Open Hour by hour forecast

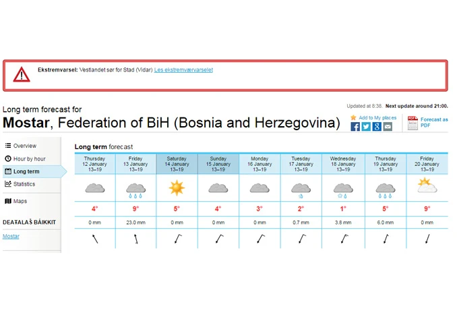click(29, 159)
